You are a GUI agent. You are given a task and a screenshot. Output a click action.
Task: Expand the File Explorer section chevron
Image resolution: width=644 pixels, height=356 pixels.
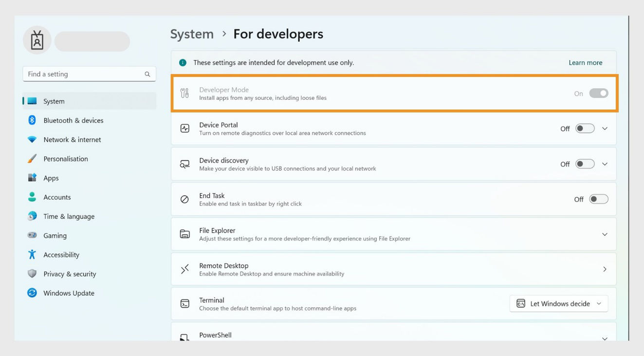(605, 234)
